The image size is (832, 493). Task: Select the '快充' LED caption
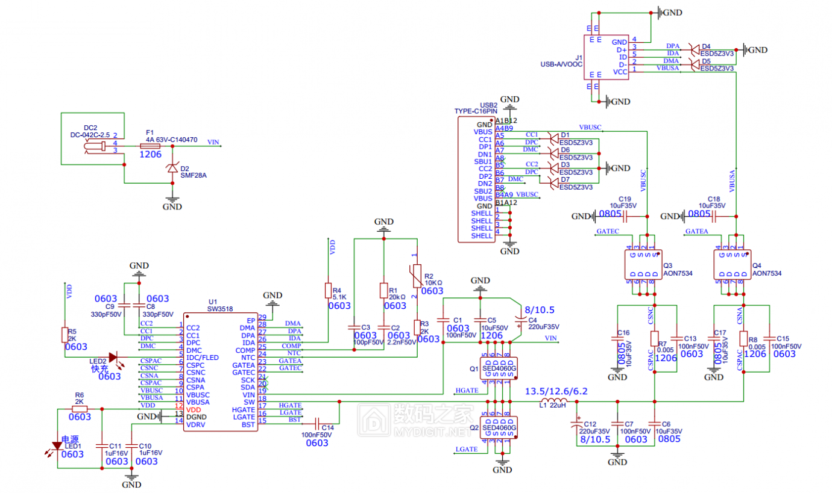coord(98,368)
